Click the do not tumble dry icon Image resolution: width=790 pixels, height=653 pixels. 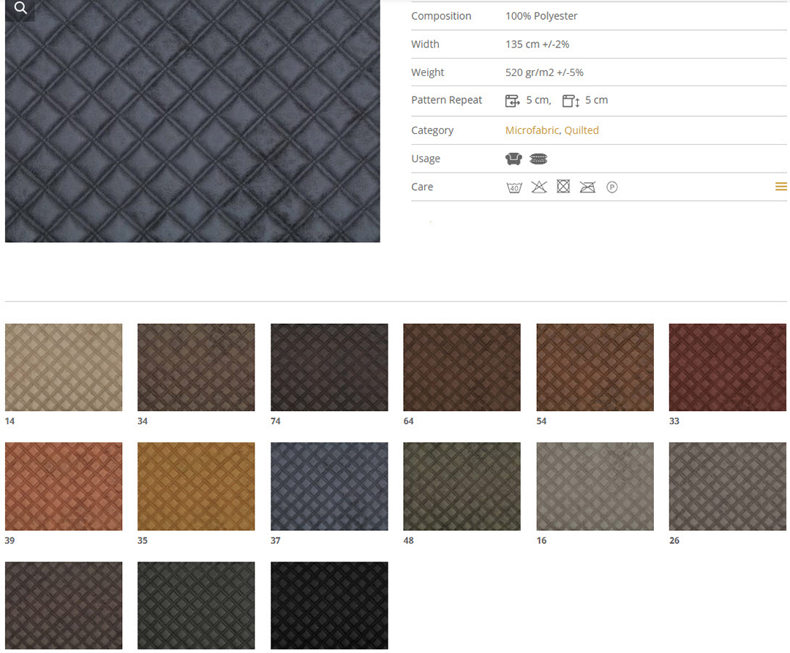[563, 187]
